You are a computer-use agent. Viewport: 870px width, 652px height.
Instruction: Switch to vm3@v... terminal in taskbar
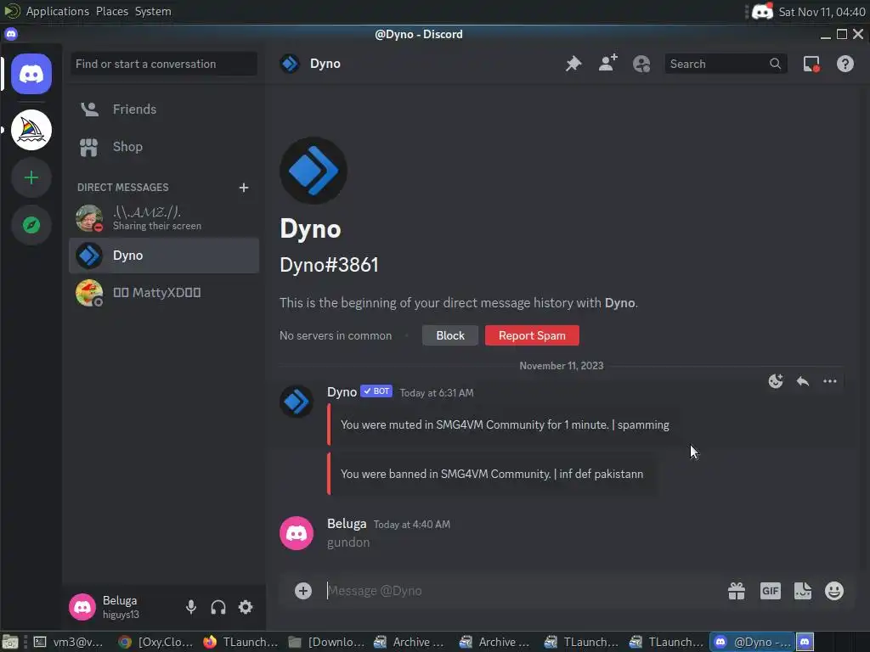tap(68, 642)
